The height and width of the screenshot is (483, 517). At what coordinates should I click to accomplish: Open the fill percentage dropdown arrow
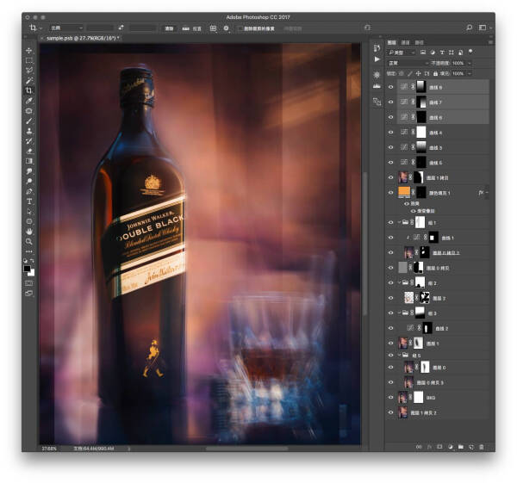coord(470,73)
